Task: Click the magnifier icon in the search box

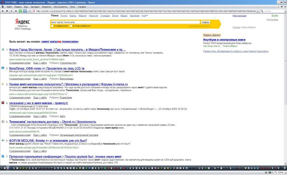Action: pos(262,11)
